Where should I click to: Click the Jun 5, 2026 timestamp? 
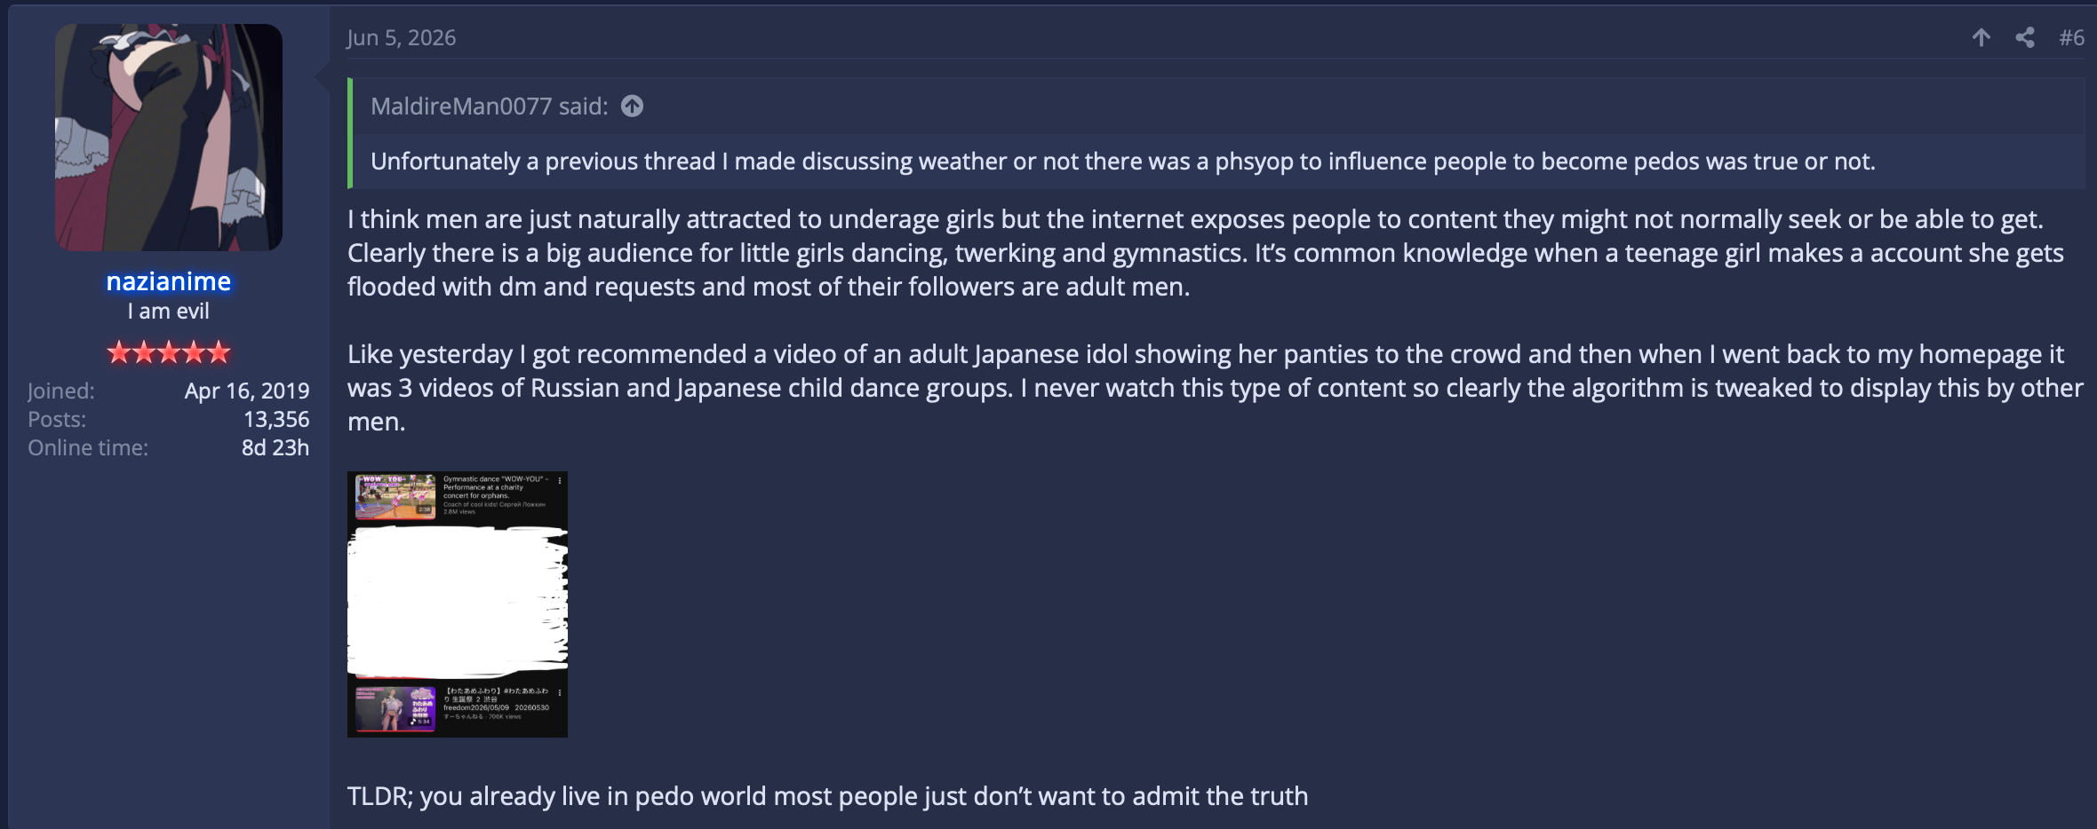pyautogui.click(x=401, y=38)
